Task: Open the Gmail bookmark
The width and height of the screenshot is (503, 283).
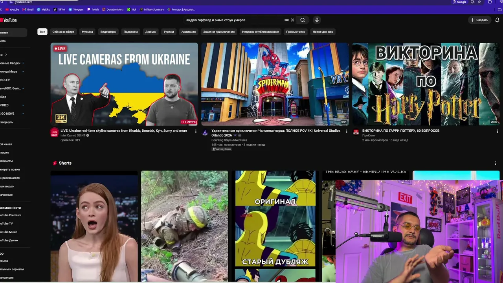Action: pos(28,9)
